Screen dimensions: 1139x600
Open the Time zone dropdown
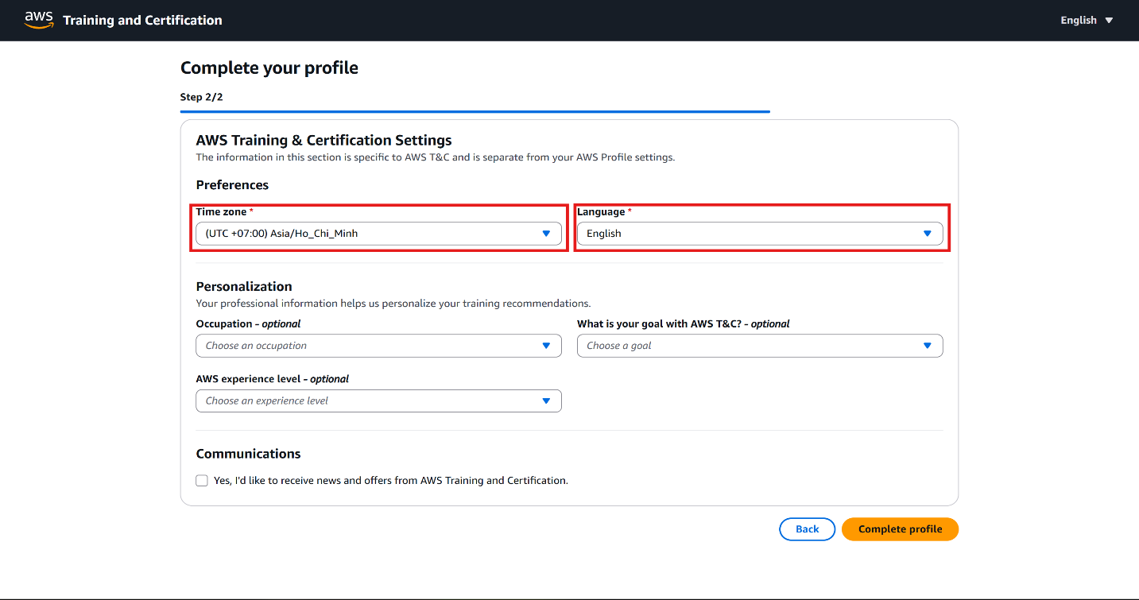click(x=378, y=234)
